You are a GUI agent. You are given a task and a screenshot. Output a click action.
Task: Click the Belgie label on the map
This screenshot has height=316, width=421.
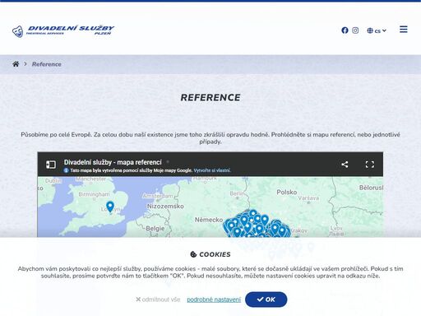pos(155,229)
